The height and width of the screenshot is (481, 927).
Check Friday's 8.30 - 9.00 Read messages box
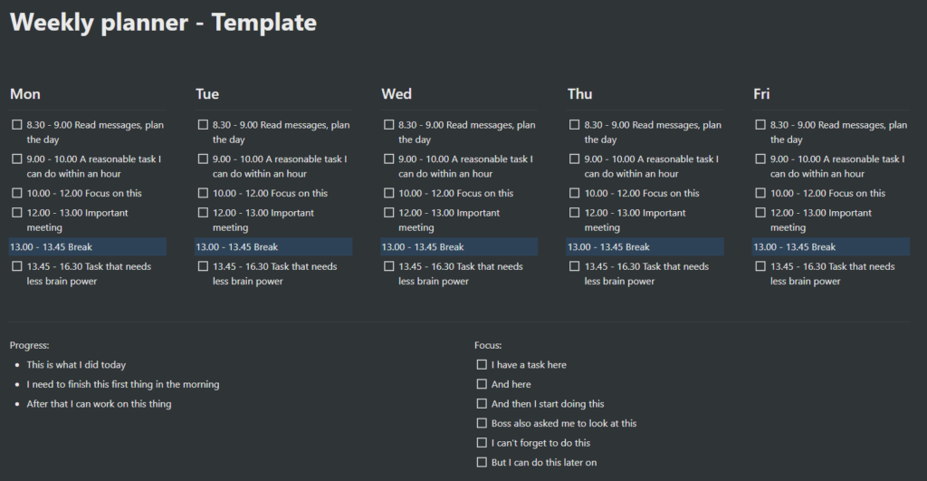pyautogui.click(x=761, y=125)
